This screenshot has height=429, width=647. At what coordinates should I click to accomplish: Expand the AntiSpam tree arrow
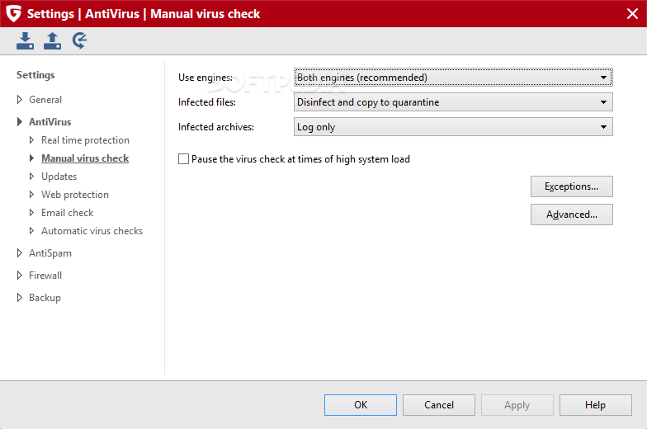[x=20, y=252]
